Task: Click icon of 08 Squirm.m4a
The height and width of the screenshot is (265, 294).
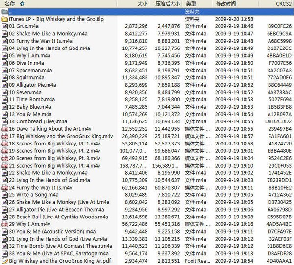Action: point(5,77)
